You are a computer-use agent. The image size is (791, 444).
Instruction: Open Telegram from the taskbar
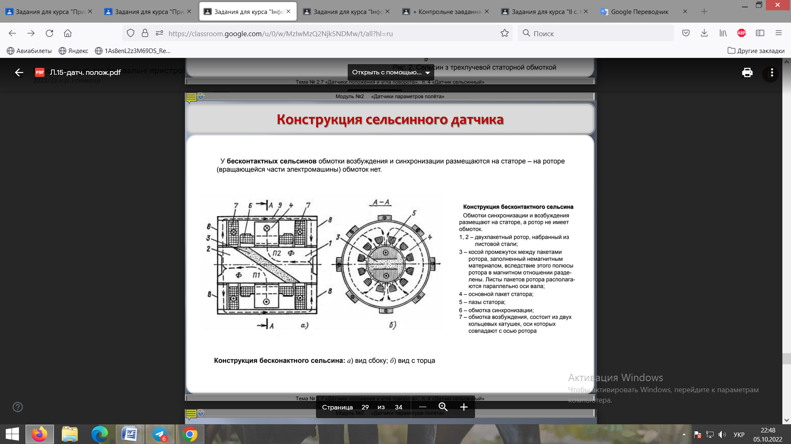coord(160,434)
